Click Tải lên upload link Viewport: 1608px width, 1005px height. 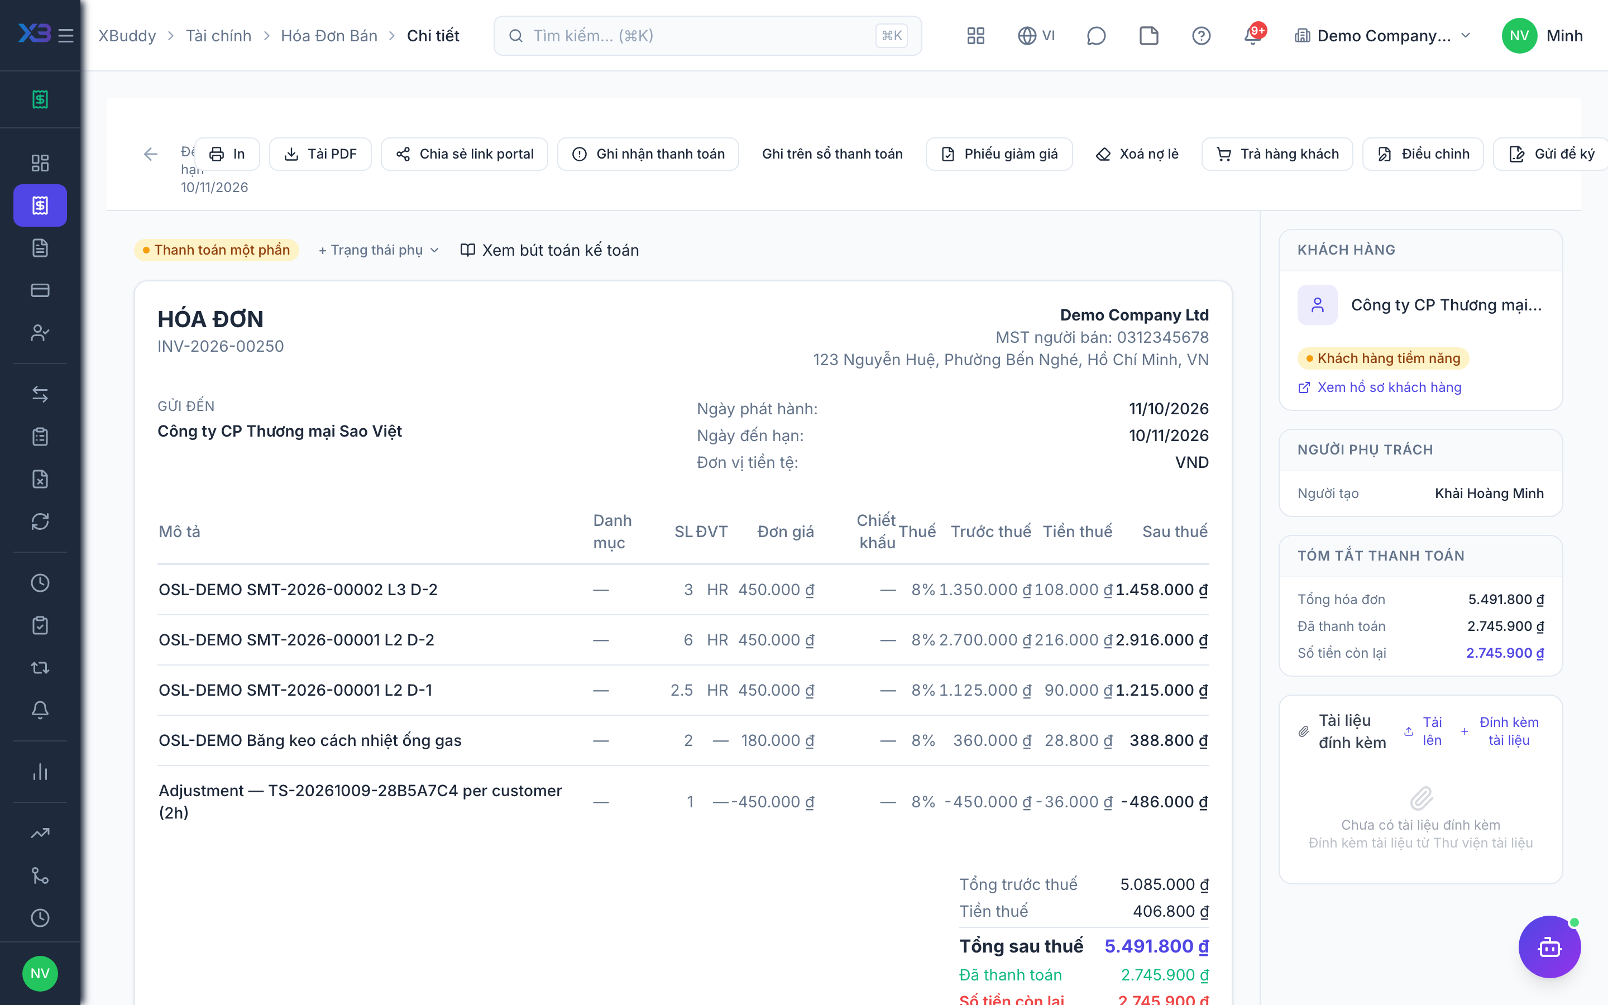[1423, 731]
